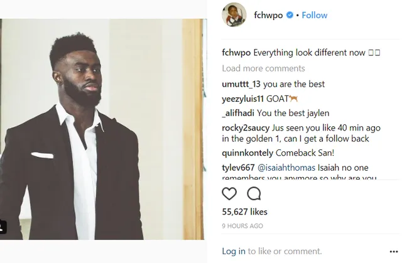The height and width of the screenshot is (263, 402).
Task: Like the post with heart icon
Action: (x=229, y=193)
